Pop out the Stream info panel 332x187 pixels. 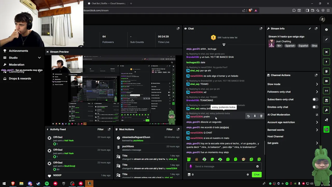tap(316, 29)
